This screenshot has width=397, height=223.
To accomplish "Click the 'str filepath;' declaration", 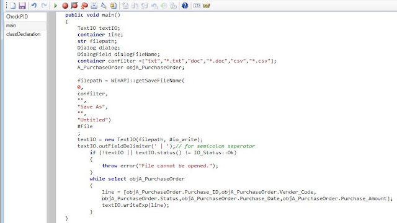I will point(97,42).
